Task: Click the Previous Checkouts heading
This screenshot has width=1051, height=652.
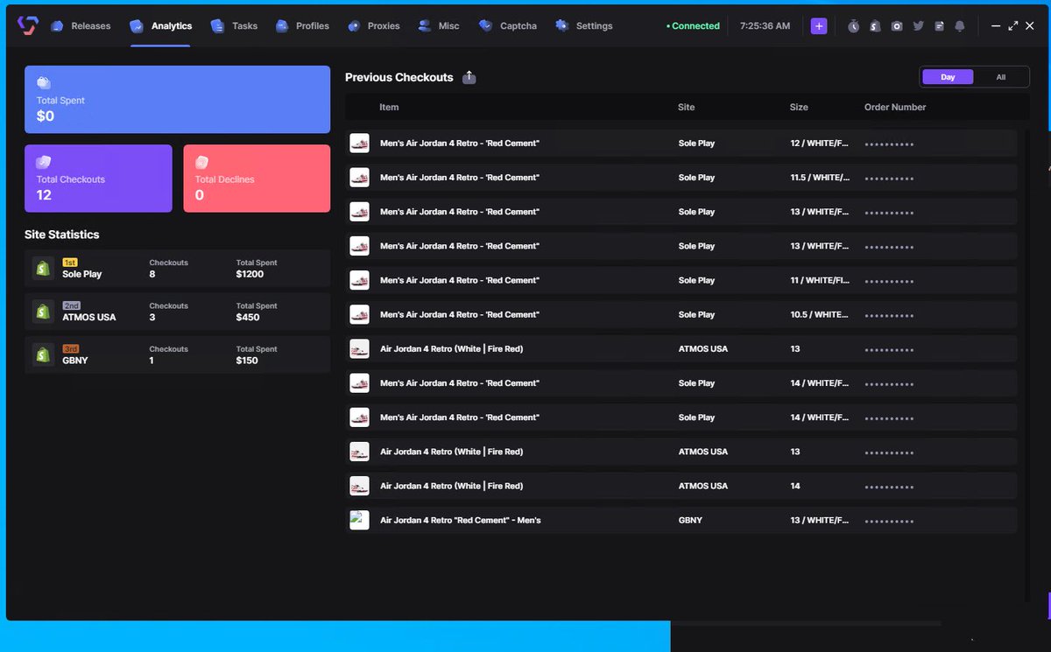Action: tap(399, 77)
